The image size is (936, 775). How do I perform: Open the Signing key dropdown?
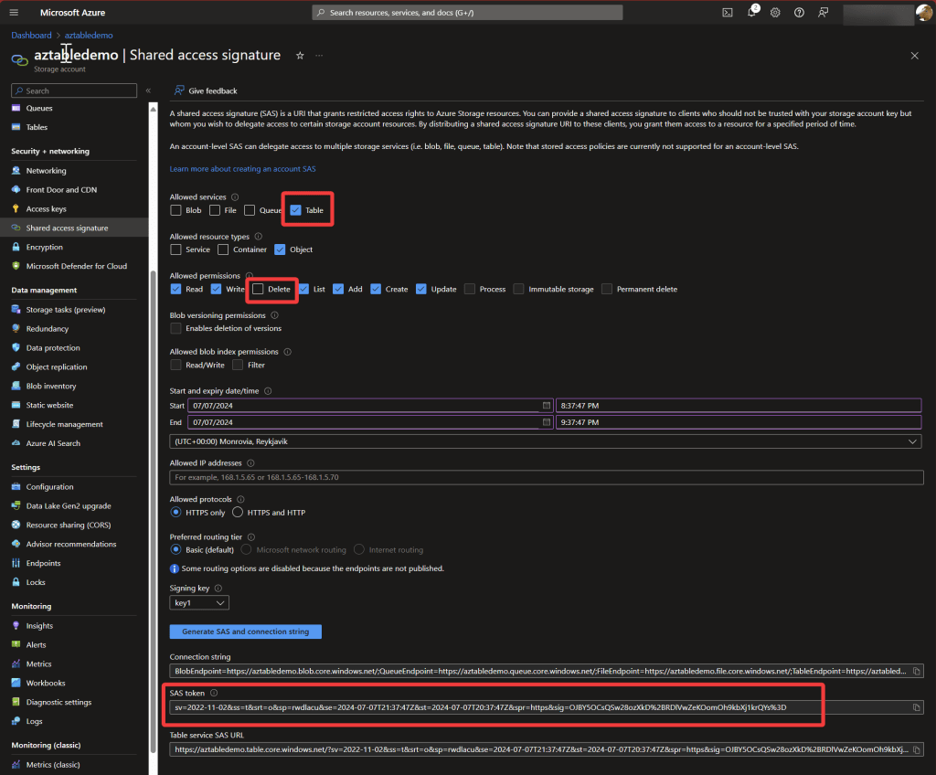tap(199, 603)
